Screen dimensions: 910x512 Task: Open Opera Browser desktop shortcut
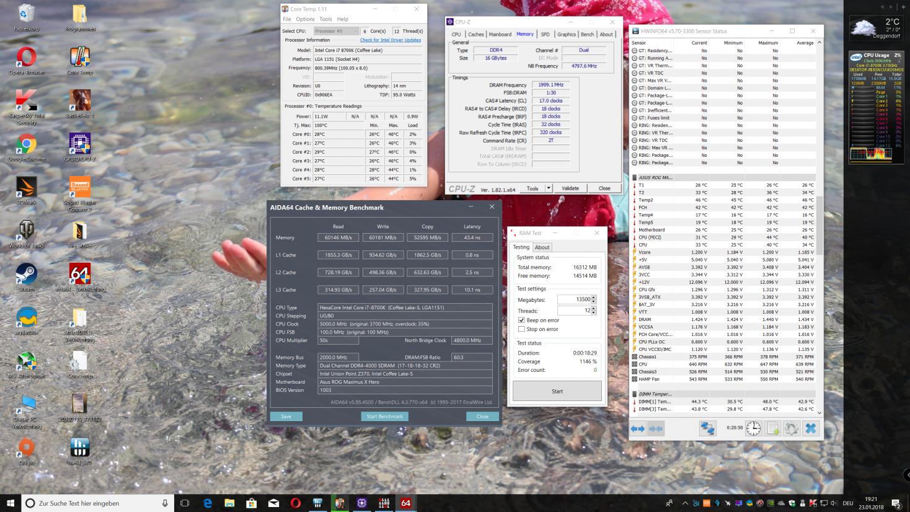(26, 61)
